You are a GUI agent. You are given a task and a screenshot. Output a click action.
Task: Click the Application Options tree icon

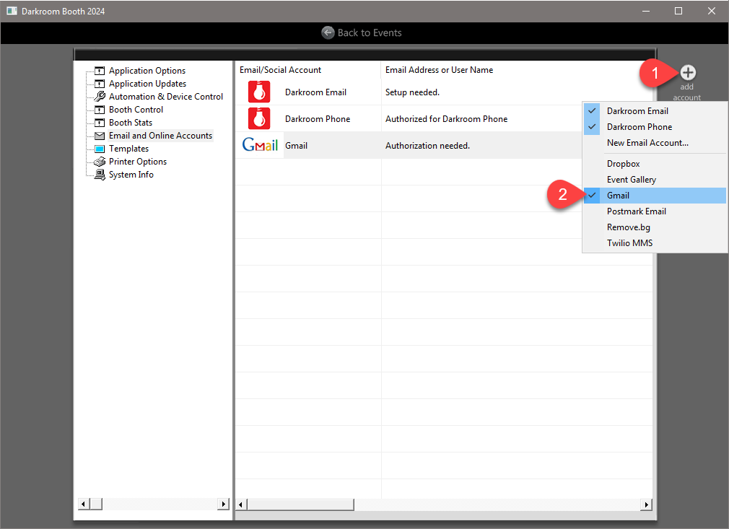coord(100,71)
